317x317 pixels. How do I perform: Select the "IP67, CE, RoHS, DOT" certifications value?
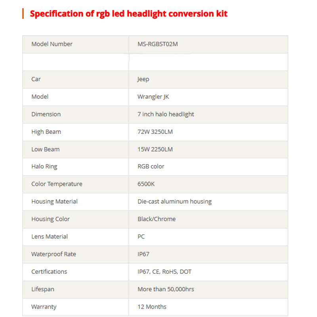click(x=164, y=271)
